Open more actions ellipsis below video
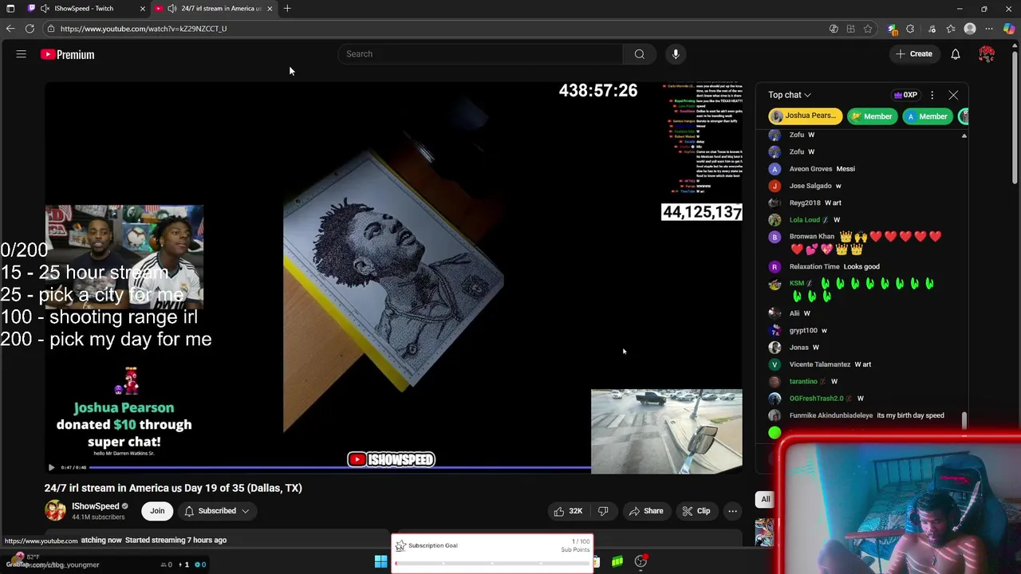 coord(732,511)
